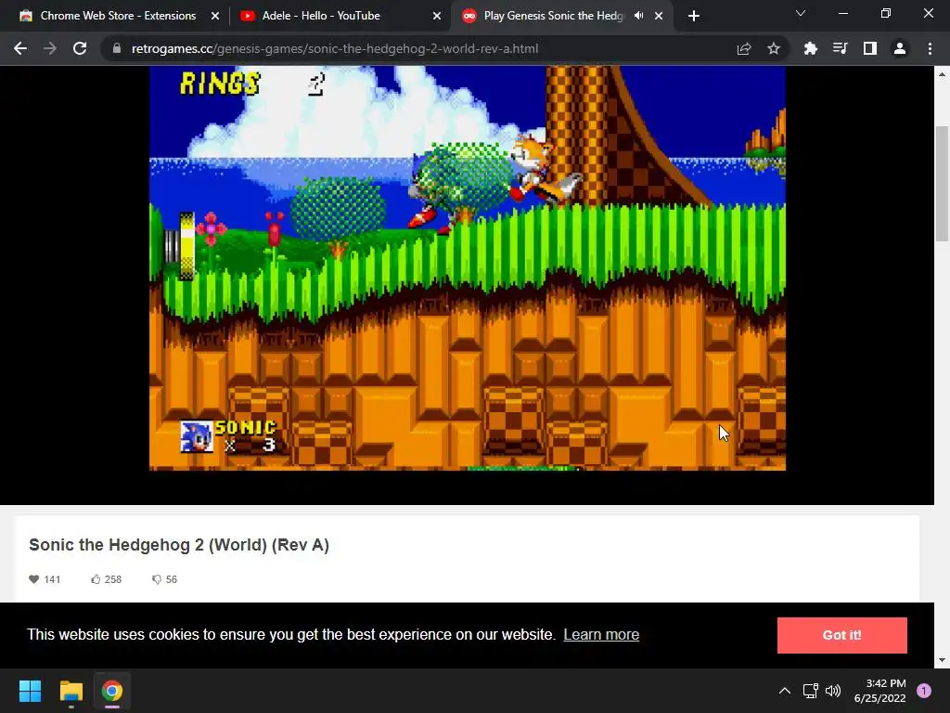The height and width of the screenshot is (713, 950).
Task: Click the browser forward arrow
Action: click(x=50, y=48)
